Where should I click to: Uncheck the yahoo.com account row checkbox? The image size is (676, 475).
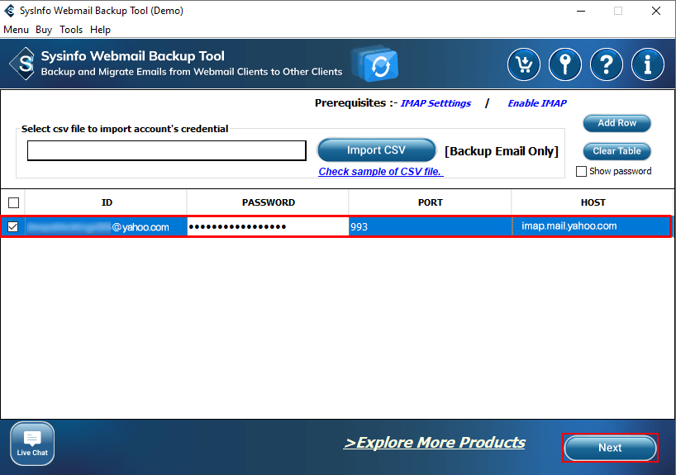(x=13, y=226)
